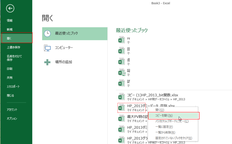
Task: Click the green plus icon
Action: (47, 62)
